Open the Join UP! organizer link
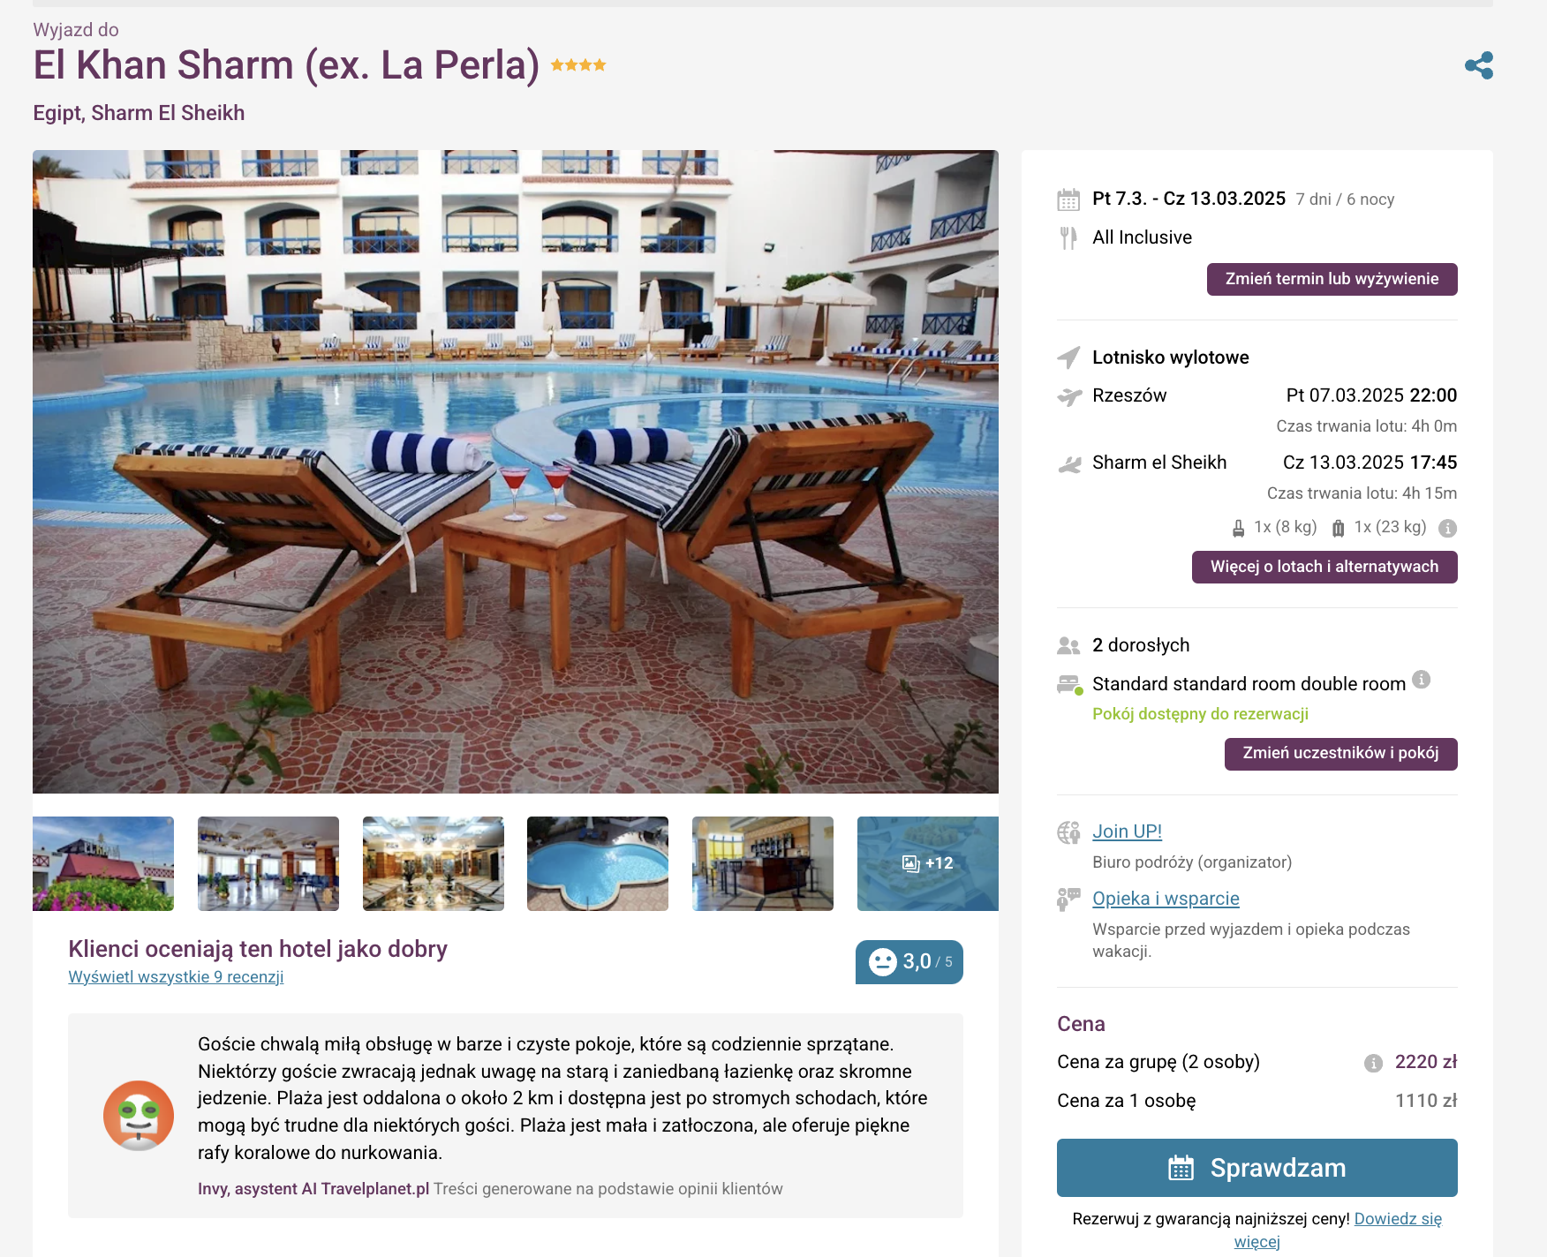This screenshot has width=1547, height=1257. pos(1127,832)
